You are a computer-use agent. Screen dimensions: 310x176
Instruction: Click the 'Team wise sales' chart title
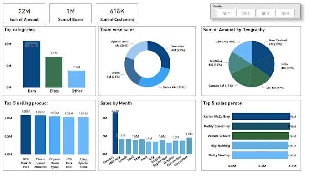pyautogui.click(x=117, y=30)
